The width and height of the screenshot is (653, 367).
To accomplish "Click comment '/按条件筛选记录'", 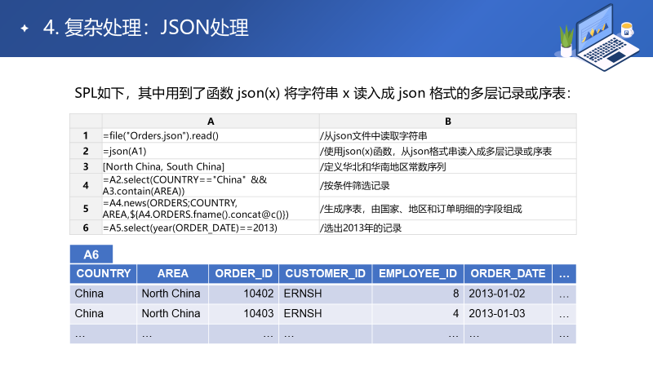I will coord(447,185).
